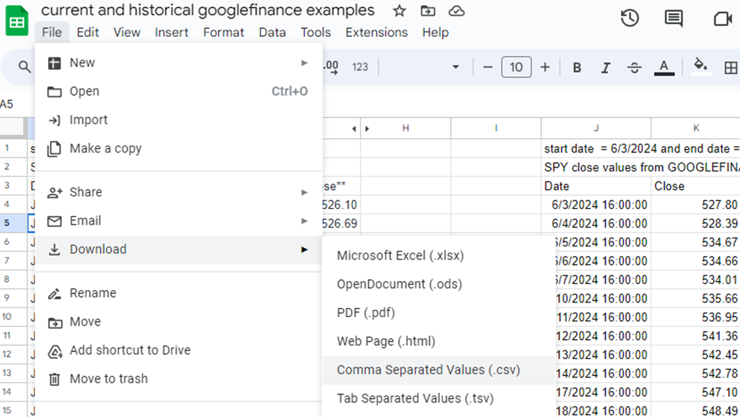This screenshot has width=740, height=417.
Task: Toggle strikethrough formatting
Action: 634,68
